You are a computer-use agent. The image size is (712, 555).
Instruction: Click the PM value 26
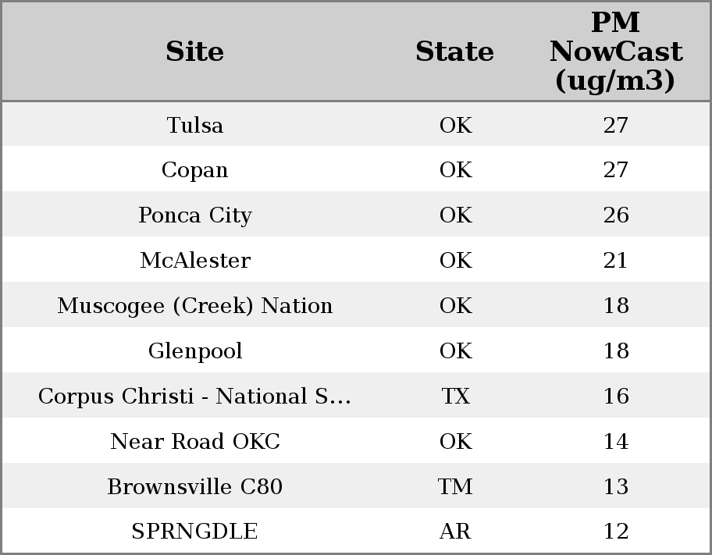[615, 215]
